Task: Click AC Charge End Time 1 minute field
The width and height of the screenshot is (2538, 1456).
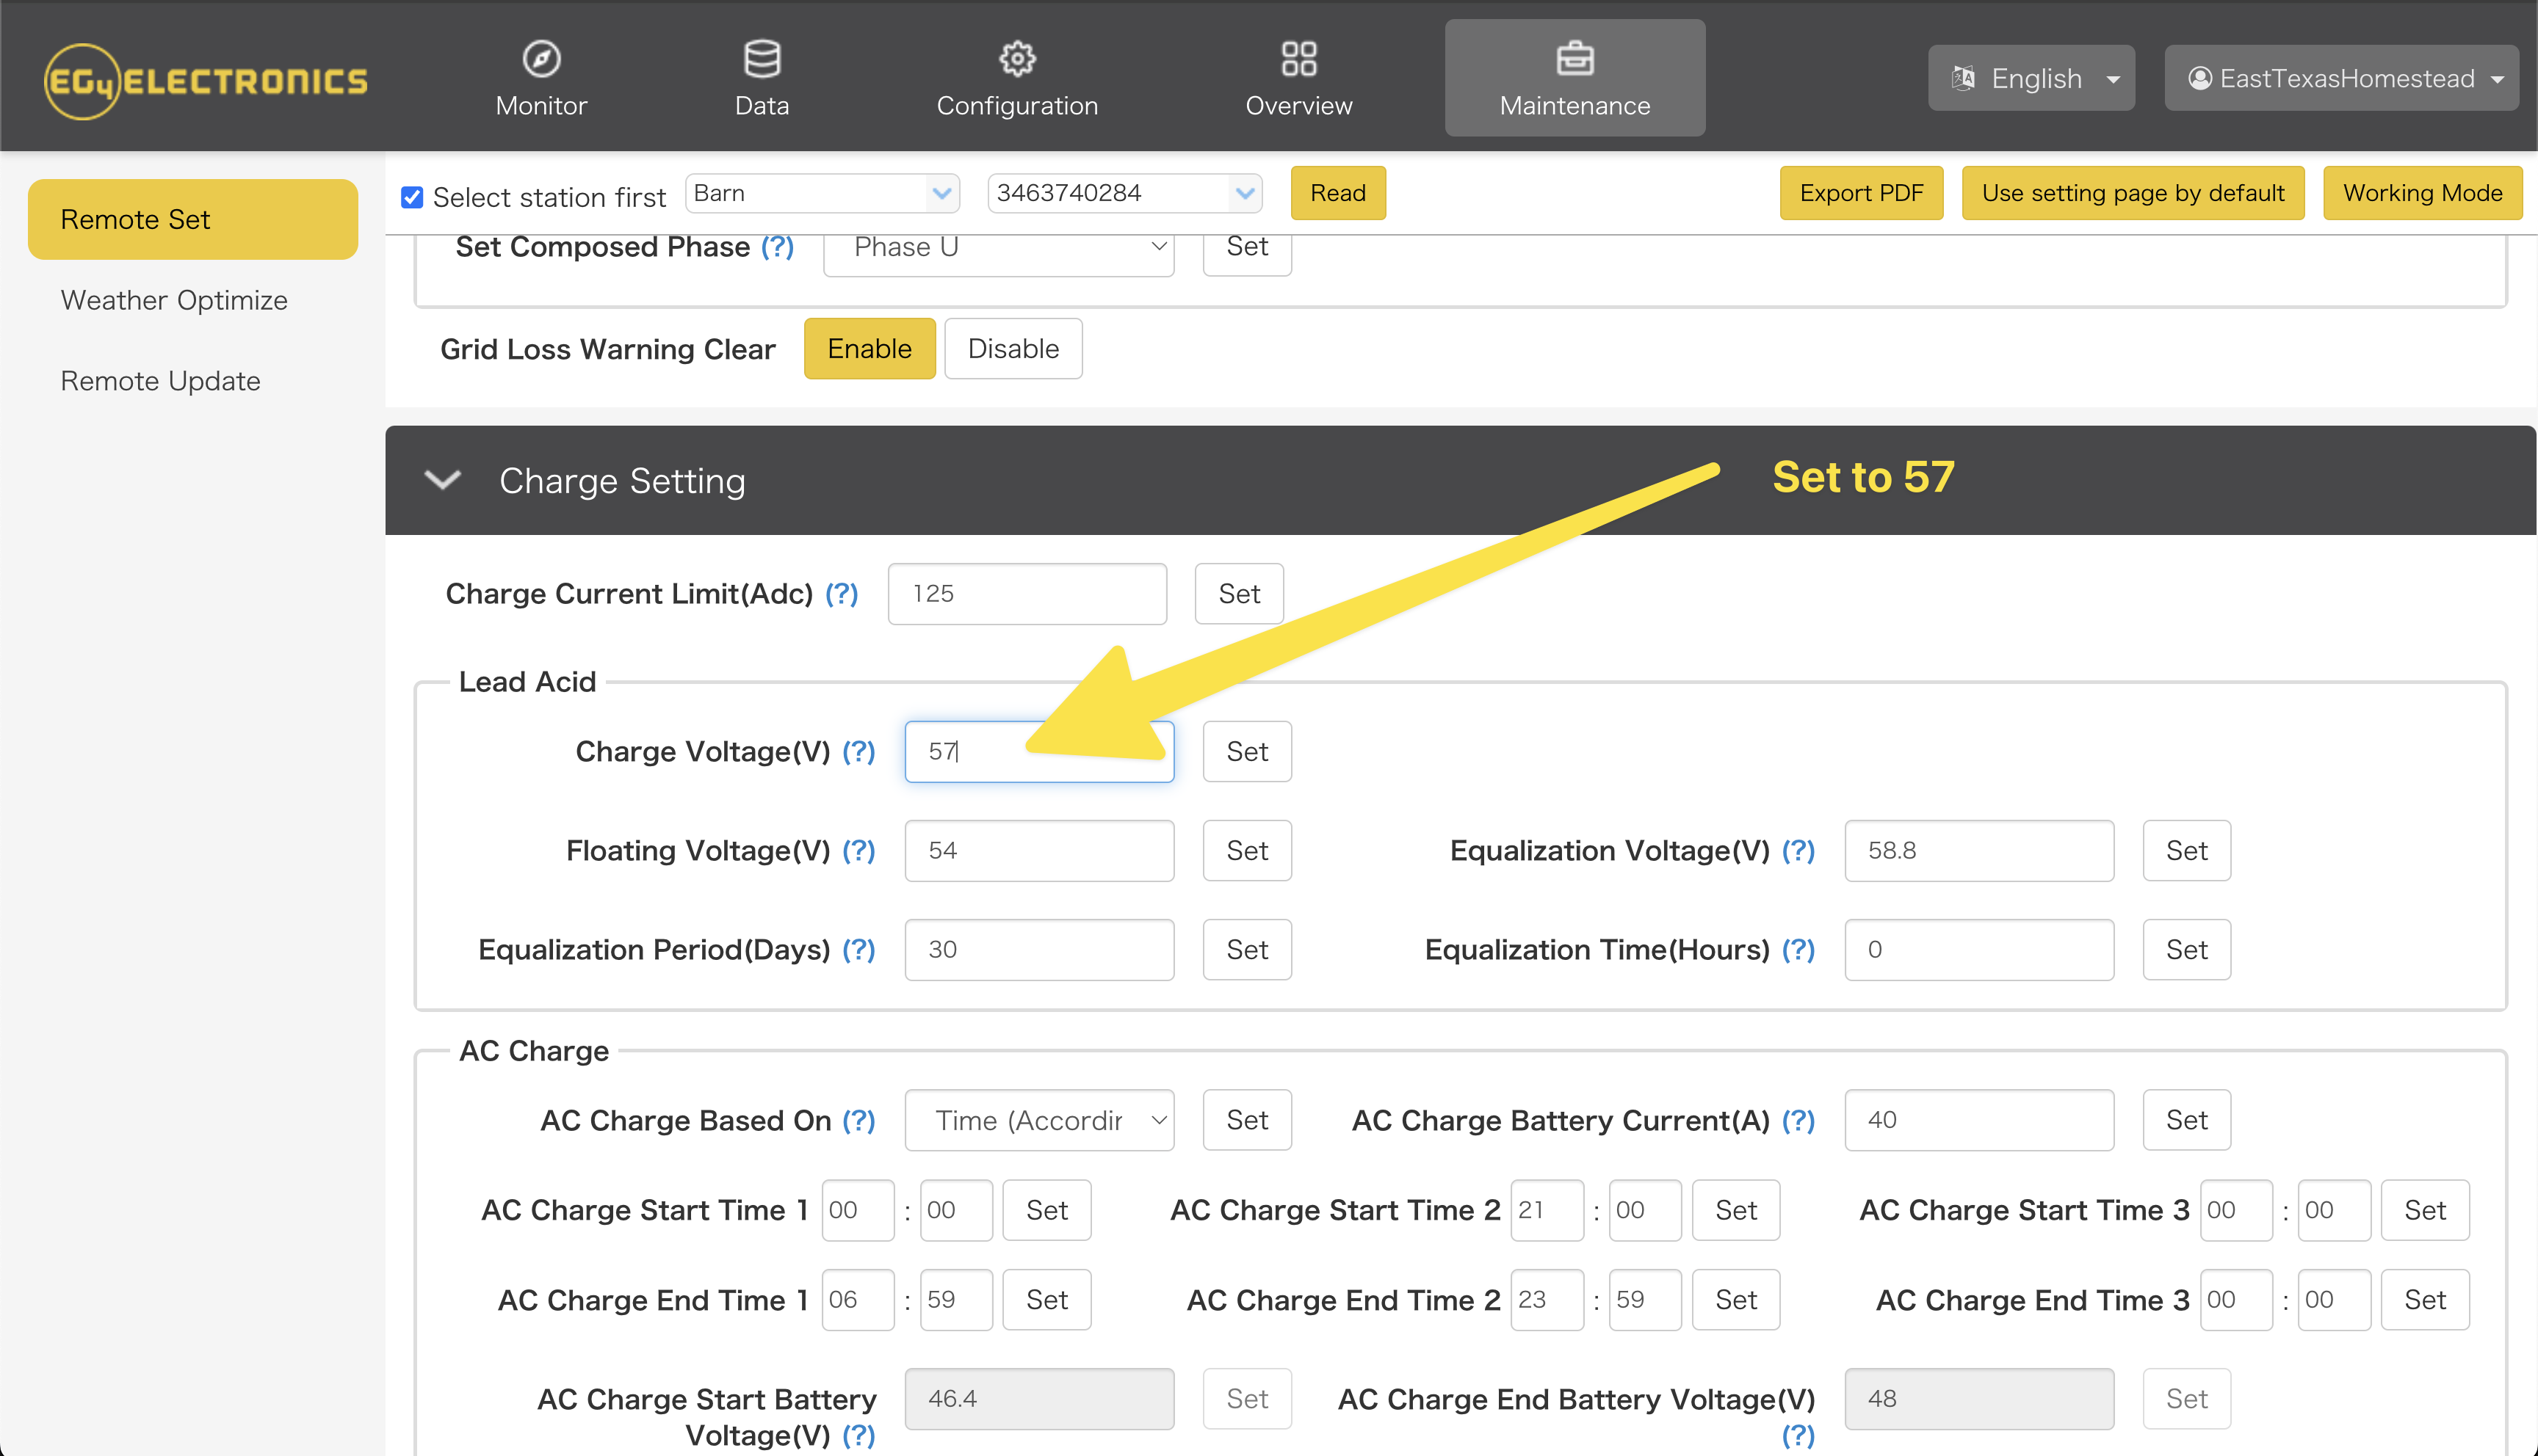Action: 955,1300
